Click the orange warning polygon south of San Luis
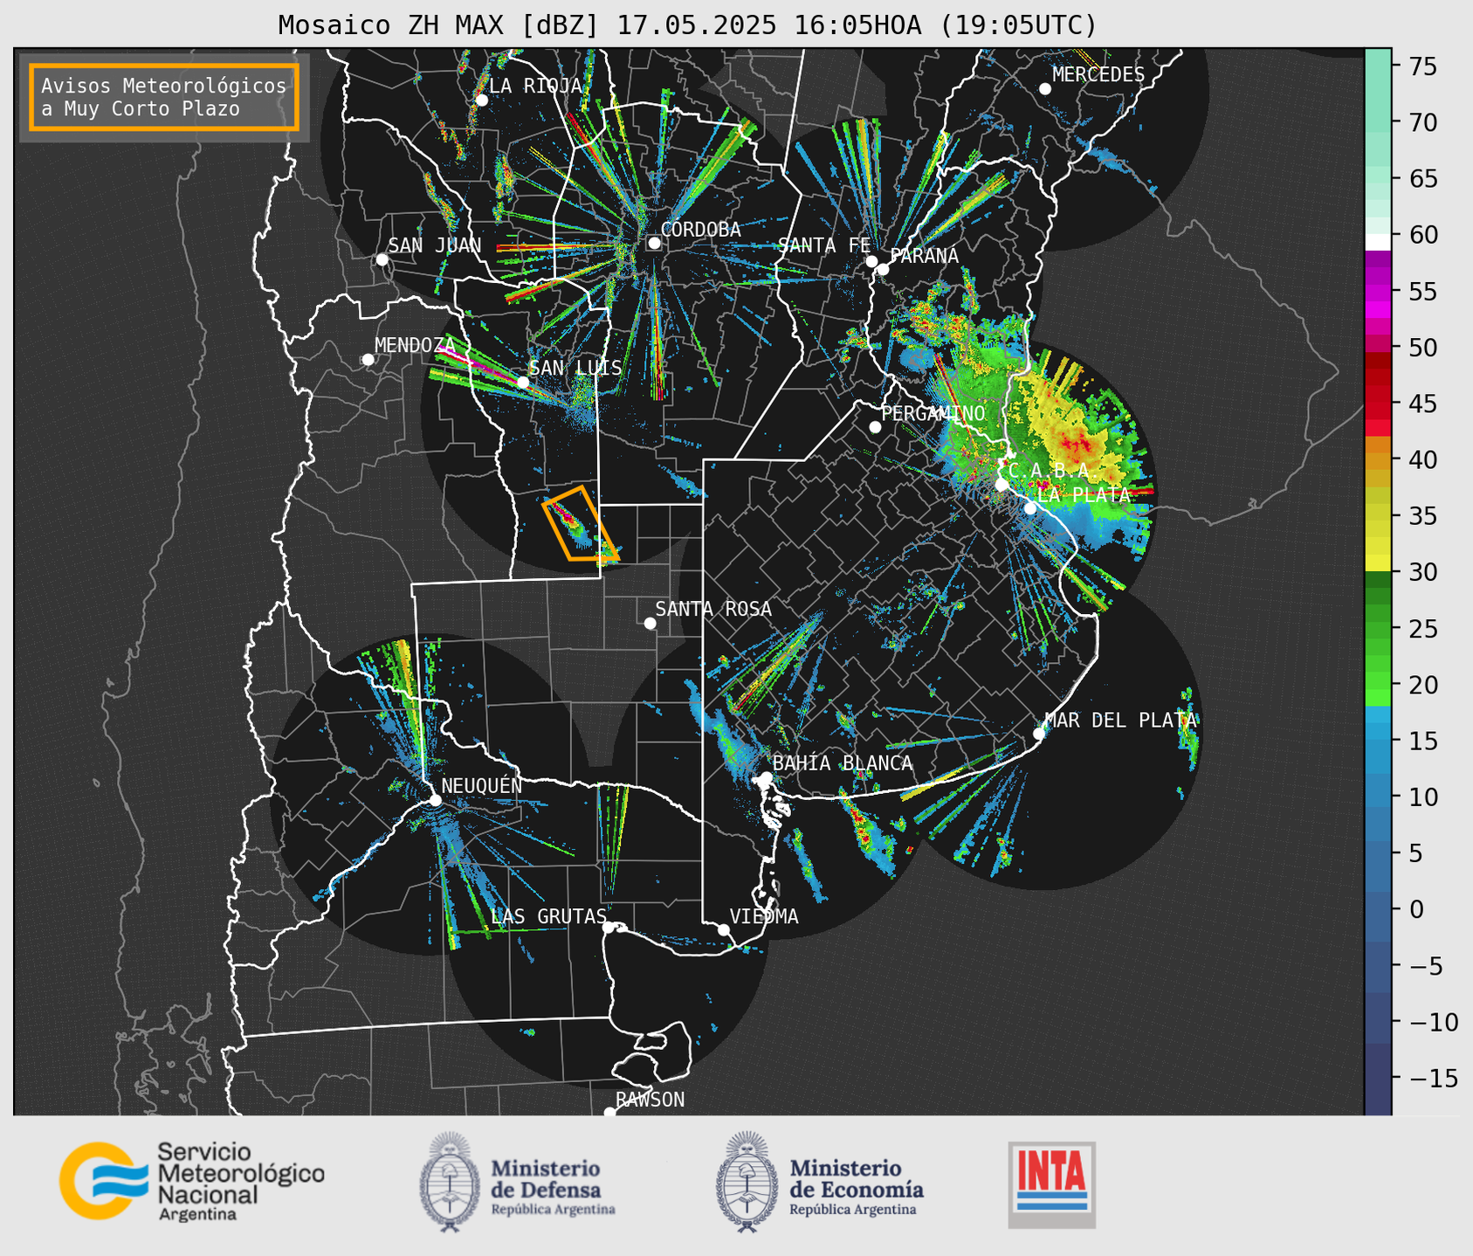 tap(581, 523)
